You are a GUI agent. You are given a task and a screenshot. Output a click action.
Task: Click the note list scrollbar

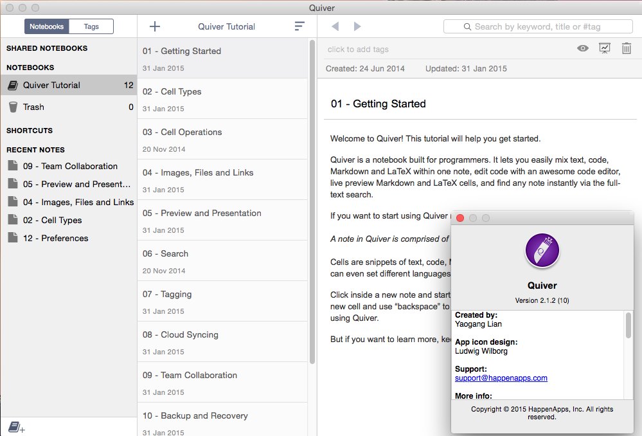[312, 202]
